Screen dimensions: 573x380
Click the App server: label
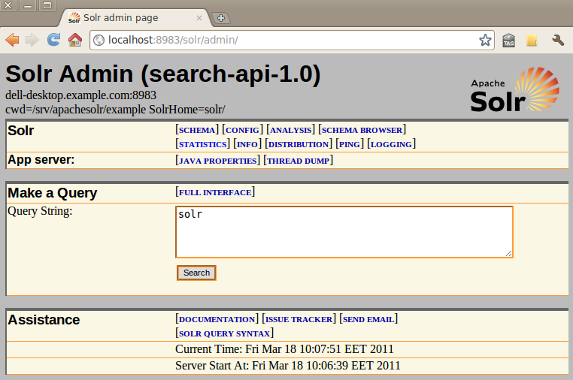(41, 159)
